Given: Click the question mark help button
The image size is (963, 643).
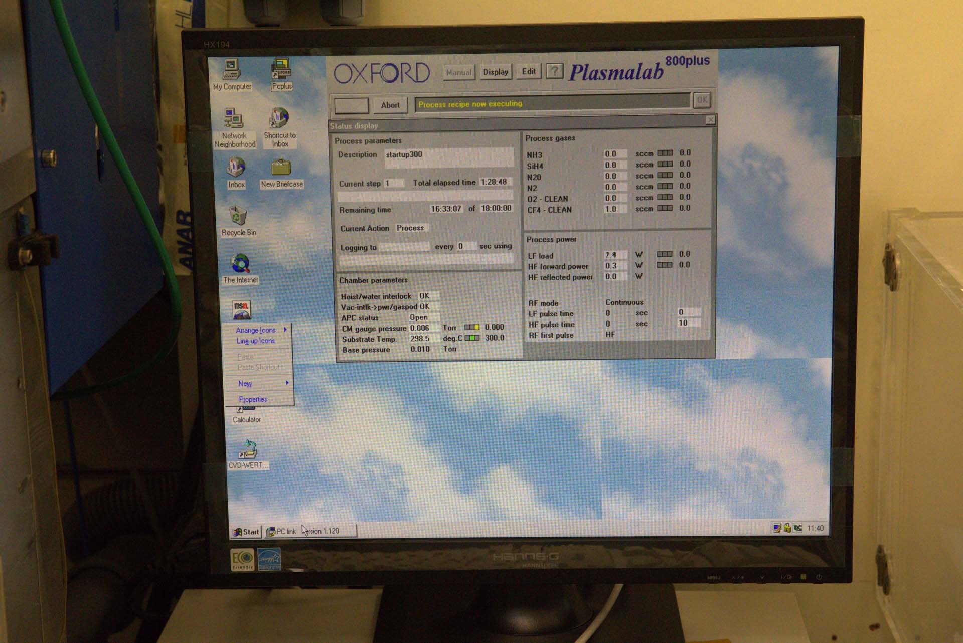Looking at the screenshot, I should click(x=554, y=71).
